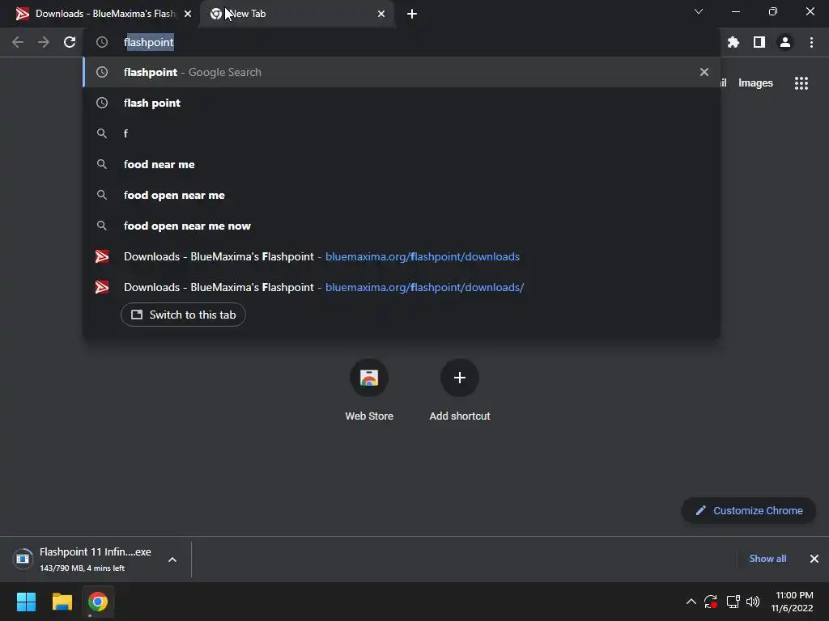Choose 'food open near me now' suggestion
The width and height of the screenshot is (829, 621).
point(402,226)
